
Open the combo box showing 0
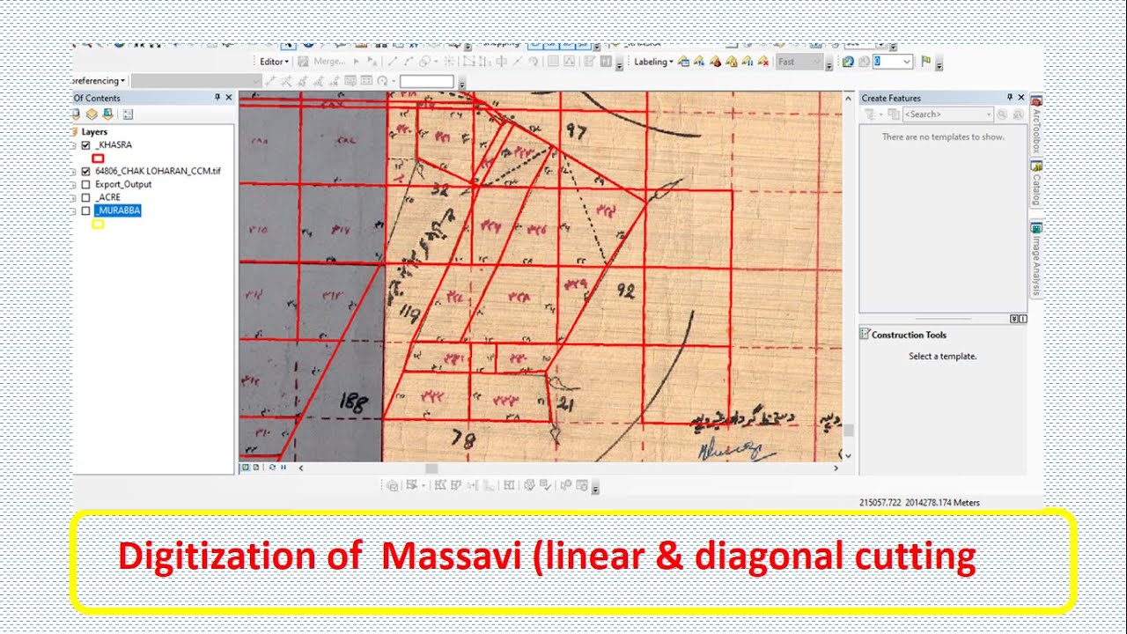point(893,62)
